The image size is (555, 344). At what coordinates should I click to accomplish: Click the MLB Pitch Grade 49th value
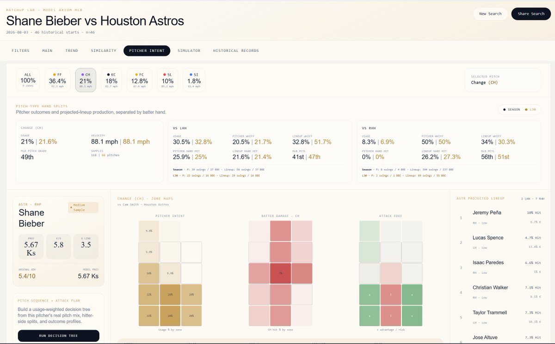tap(28, 157)
